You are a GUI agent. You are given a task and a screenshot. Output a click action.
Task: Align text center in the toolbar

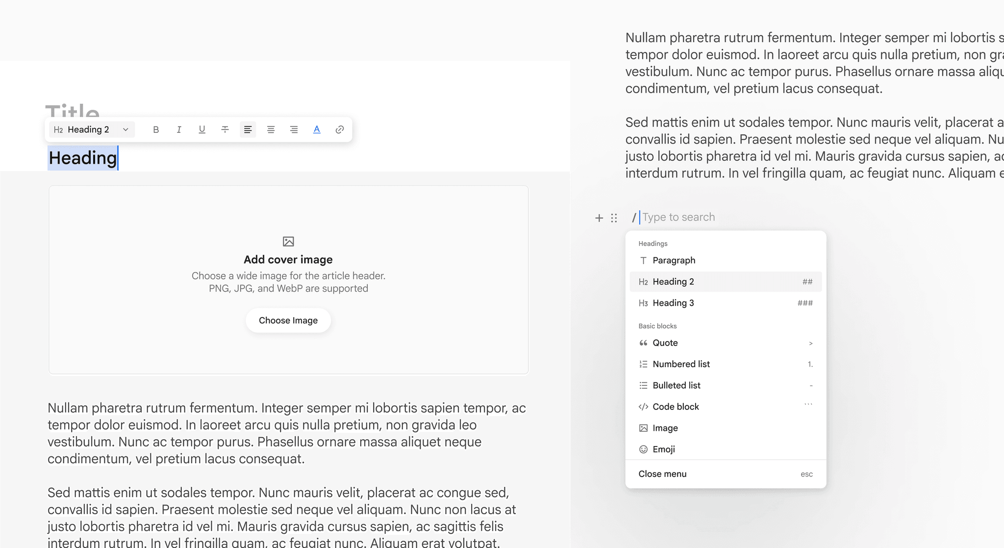271,130
